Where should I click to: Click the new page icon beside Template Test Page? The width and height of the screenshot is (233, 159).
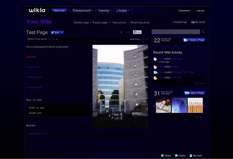tap(155, 72)
